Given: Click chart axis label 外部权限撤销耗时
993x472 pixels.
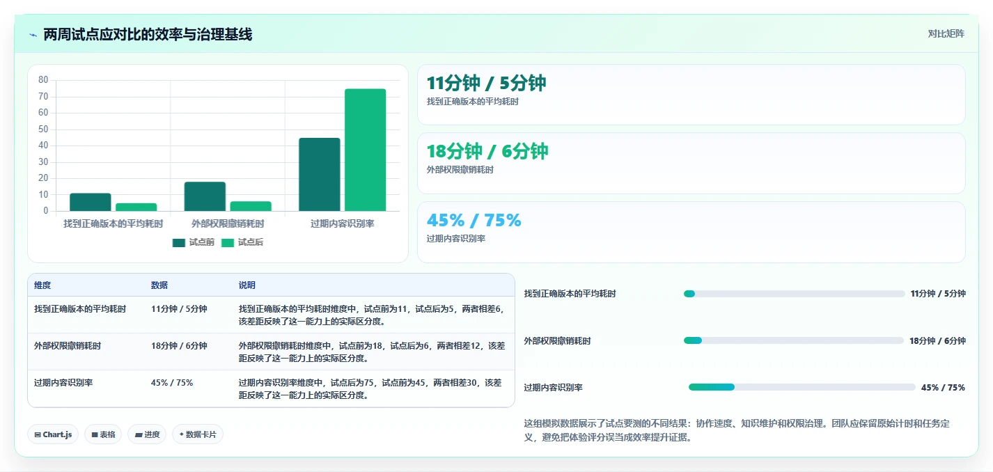Looking at the screenshot, I should tap(228, 223).
